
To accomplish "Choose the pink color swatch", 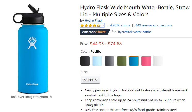I will 146,61.
